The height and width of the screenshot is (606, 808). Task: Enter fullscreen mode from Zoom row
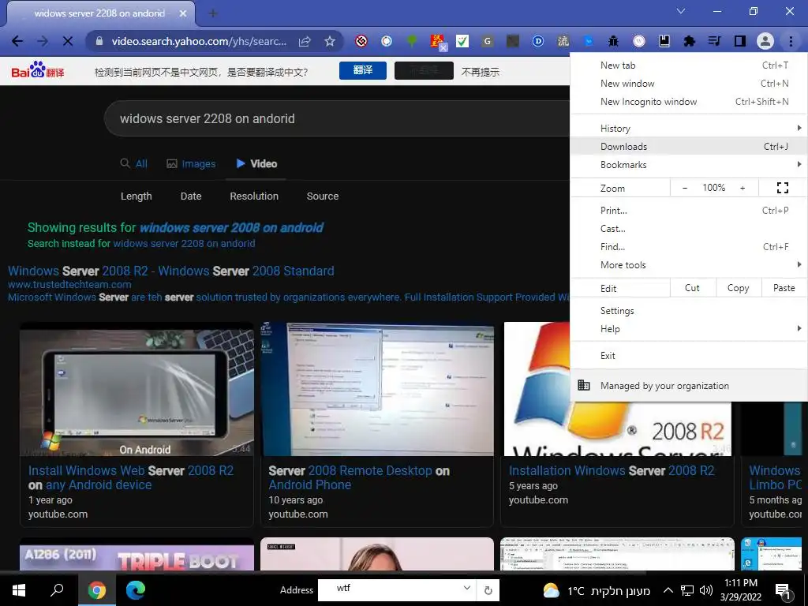[782, 188]
